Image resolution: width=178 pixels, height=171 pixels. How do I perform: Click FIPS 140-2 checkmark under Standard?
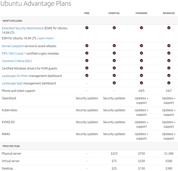142,53
